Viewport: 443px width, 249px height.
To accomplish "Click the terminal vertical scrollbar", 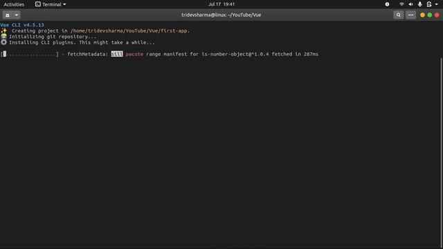I will 441,152.
